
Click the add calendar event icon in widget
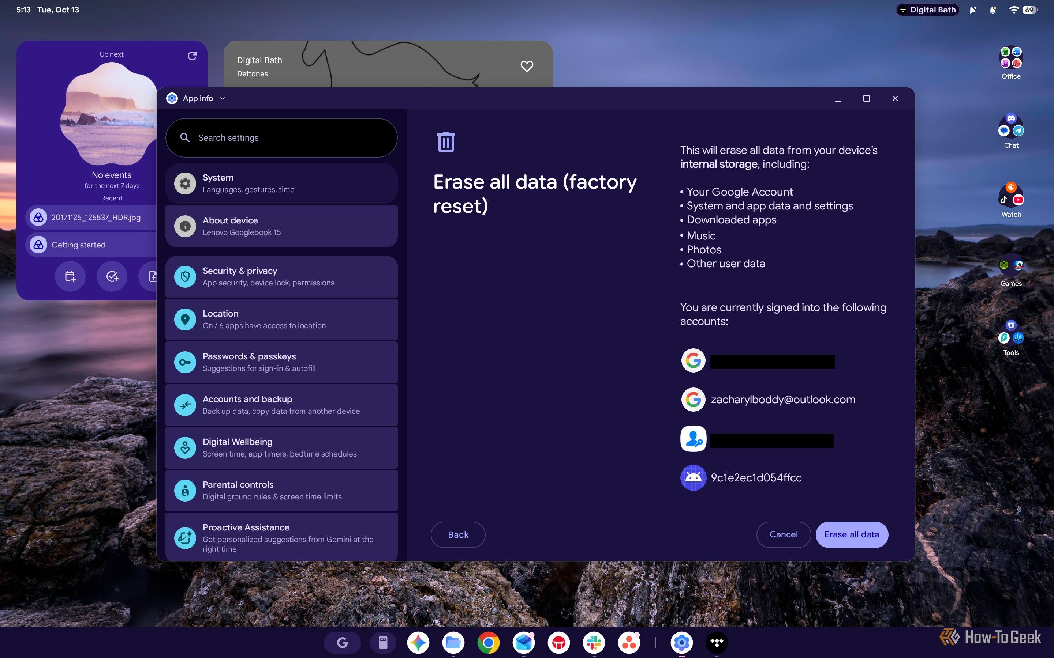point(70,276)
